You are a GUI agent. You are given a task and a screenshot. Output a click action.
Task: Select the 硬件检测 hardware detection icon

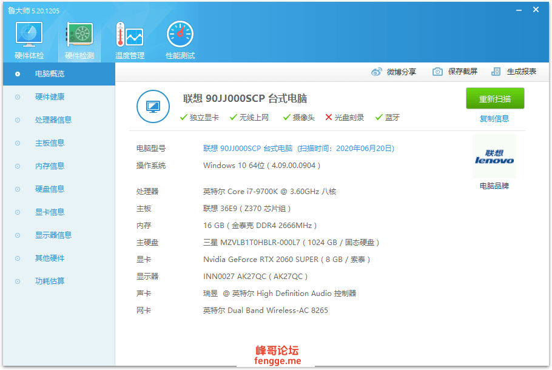point(79,40)
